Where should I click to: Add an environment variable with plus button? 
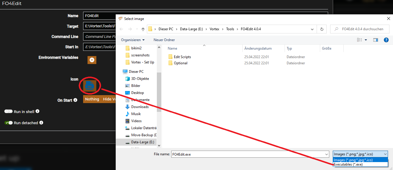pyautogui.click(x=92, y=60)
